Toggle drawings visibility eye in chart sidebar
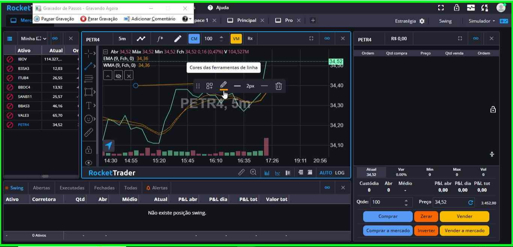Viewport: 513px width, 247px height. point(89,163)
